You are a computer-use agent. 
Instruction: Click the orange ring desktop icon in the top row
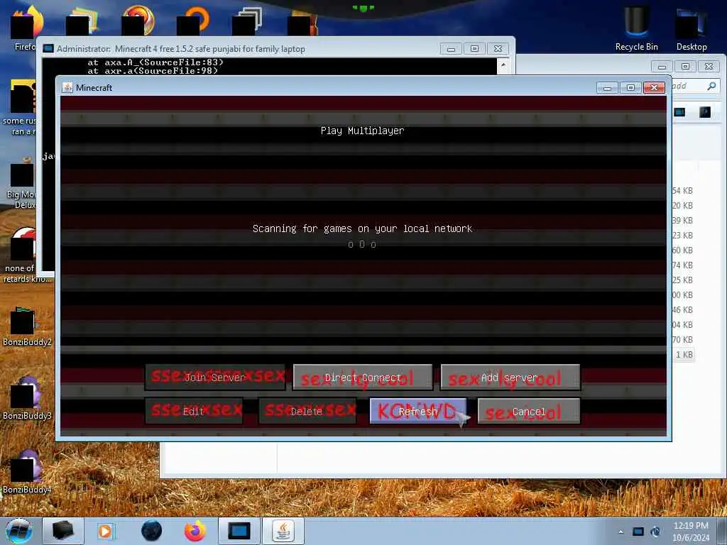(193, 21)
